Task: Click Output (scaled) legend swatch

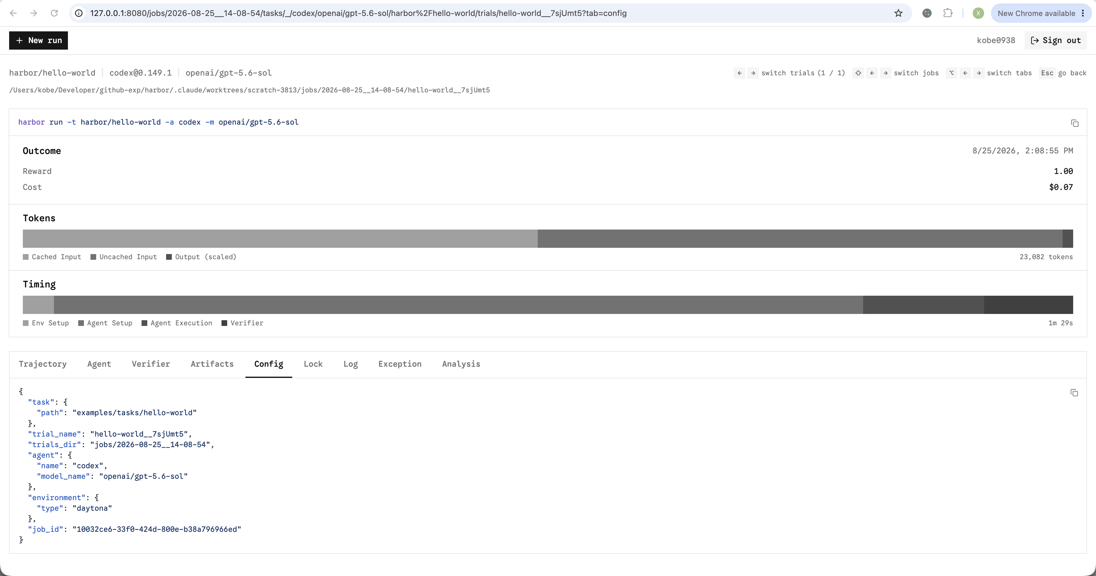Action: 169,257
